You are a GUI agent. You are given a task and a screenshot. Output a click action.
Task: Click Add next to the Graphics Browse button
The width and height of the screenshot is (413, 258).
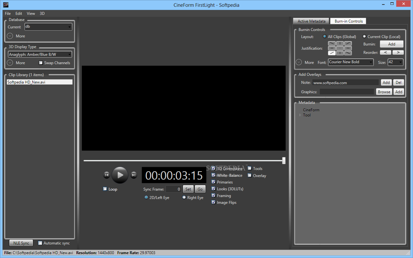point(399,92)
